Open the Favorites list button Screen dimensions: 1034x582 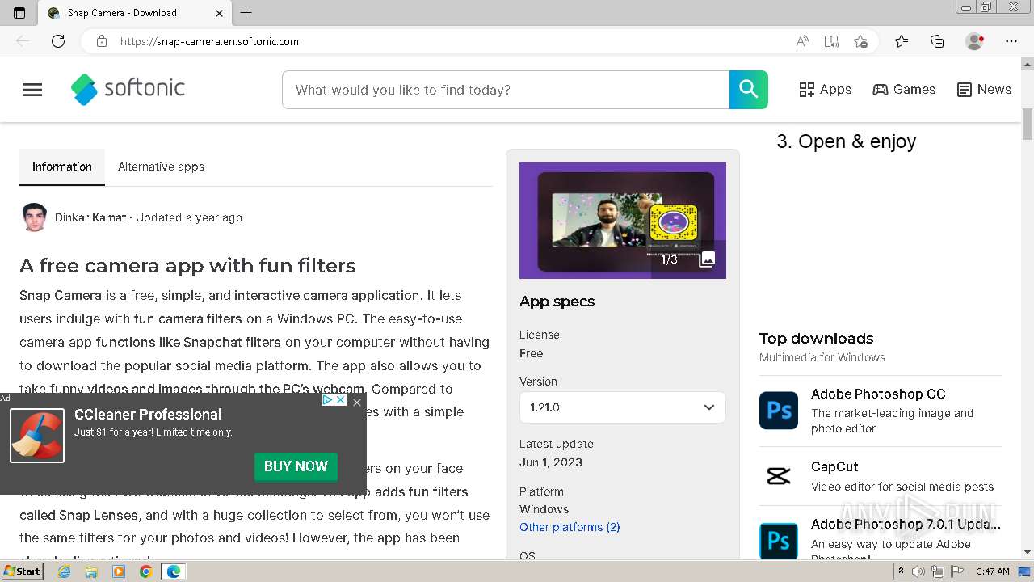click(x=902, y=41)
